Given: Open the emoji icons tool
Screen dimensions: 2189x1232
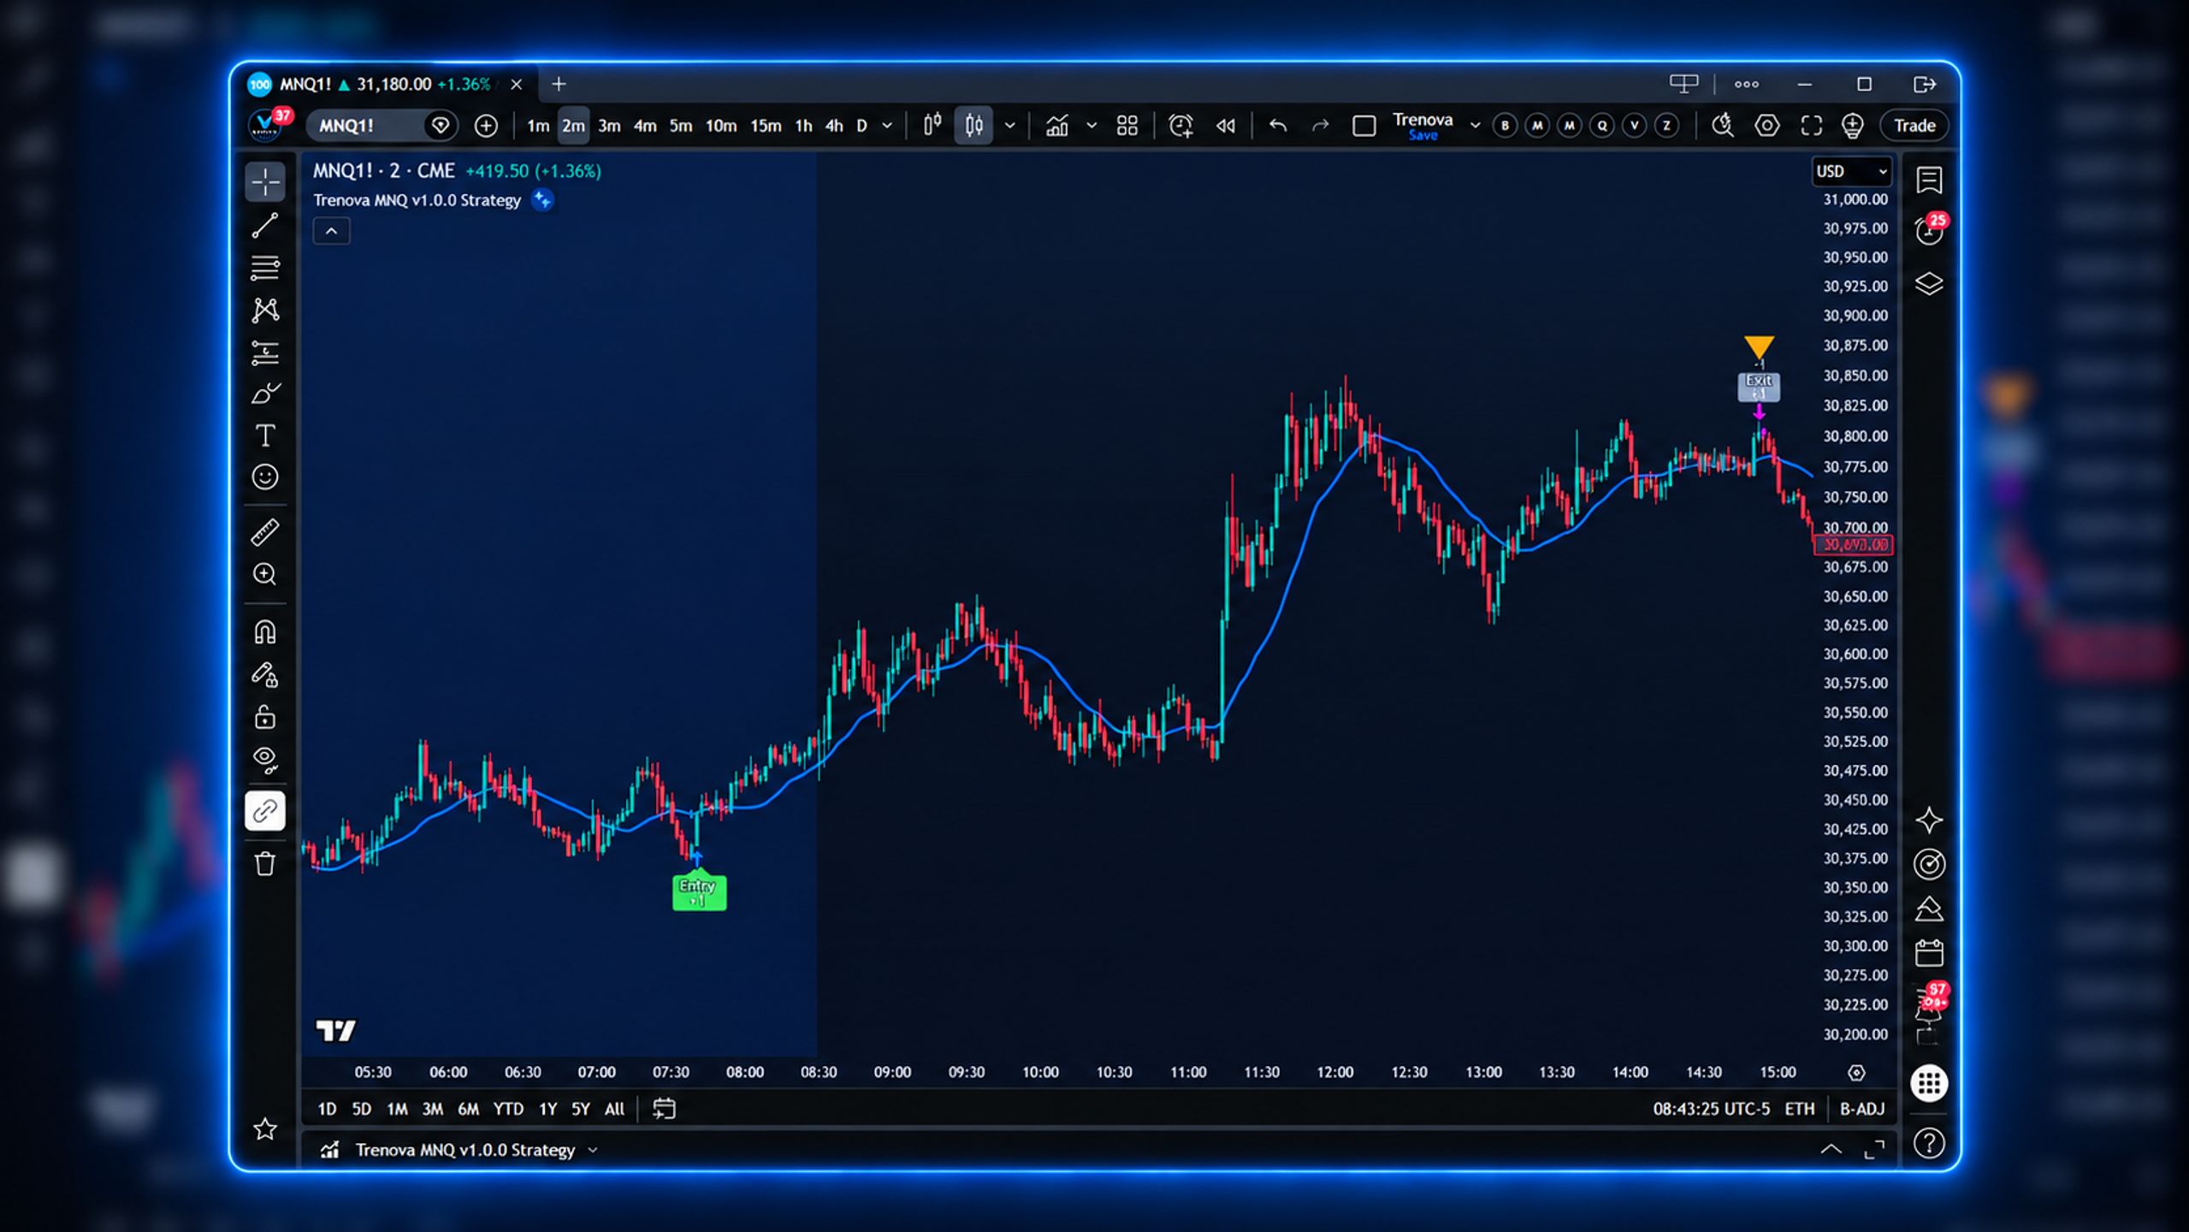Looking at the screenshot, I should pyautogui.click(x=265, y=477).
